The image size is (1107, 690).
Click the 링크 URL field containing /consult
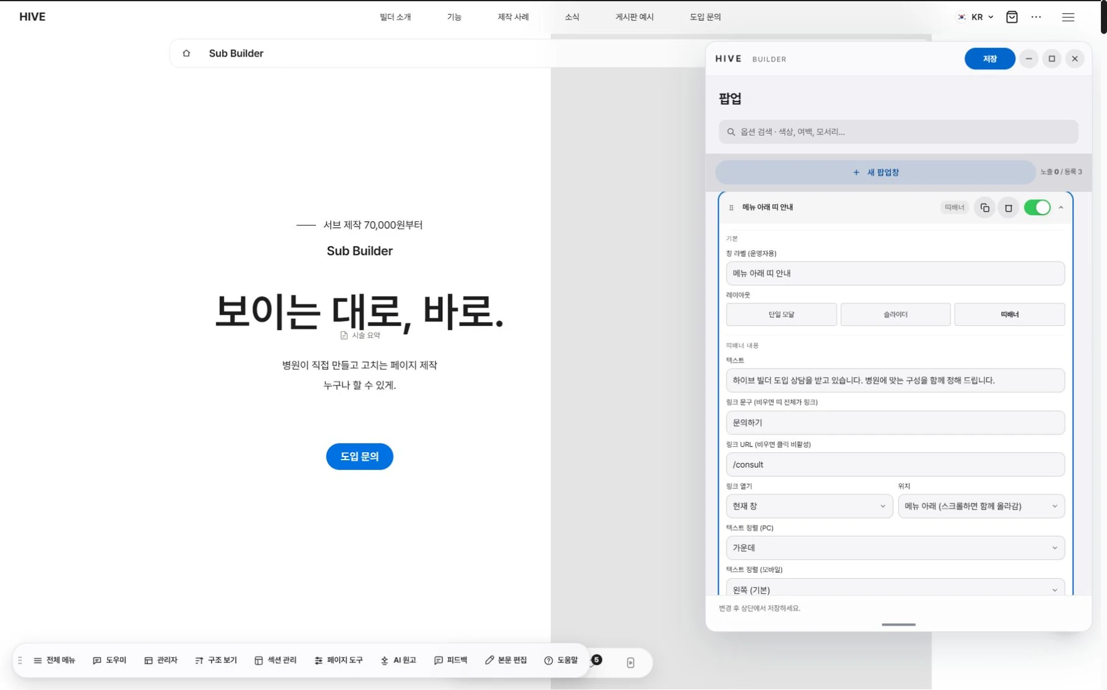pyautogui.click(x=895, y=465)
